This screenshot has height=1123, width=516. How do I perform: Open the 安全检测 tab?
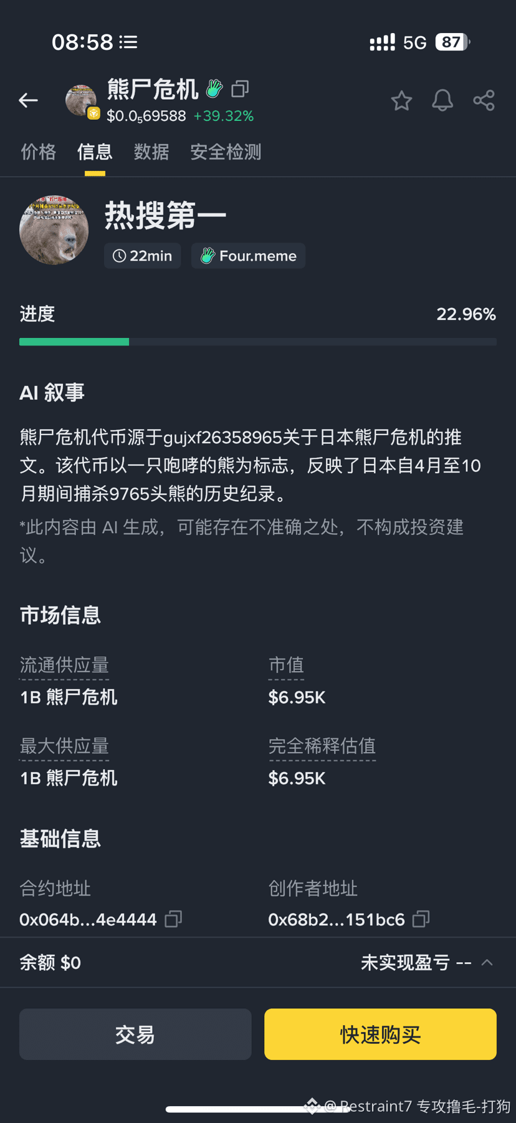point(226,152)
